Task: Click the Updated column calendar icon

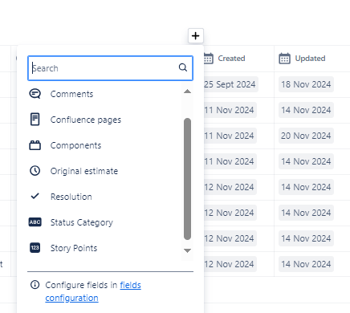Action: click(x=284, y=59)
